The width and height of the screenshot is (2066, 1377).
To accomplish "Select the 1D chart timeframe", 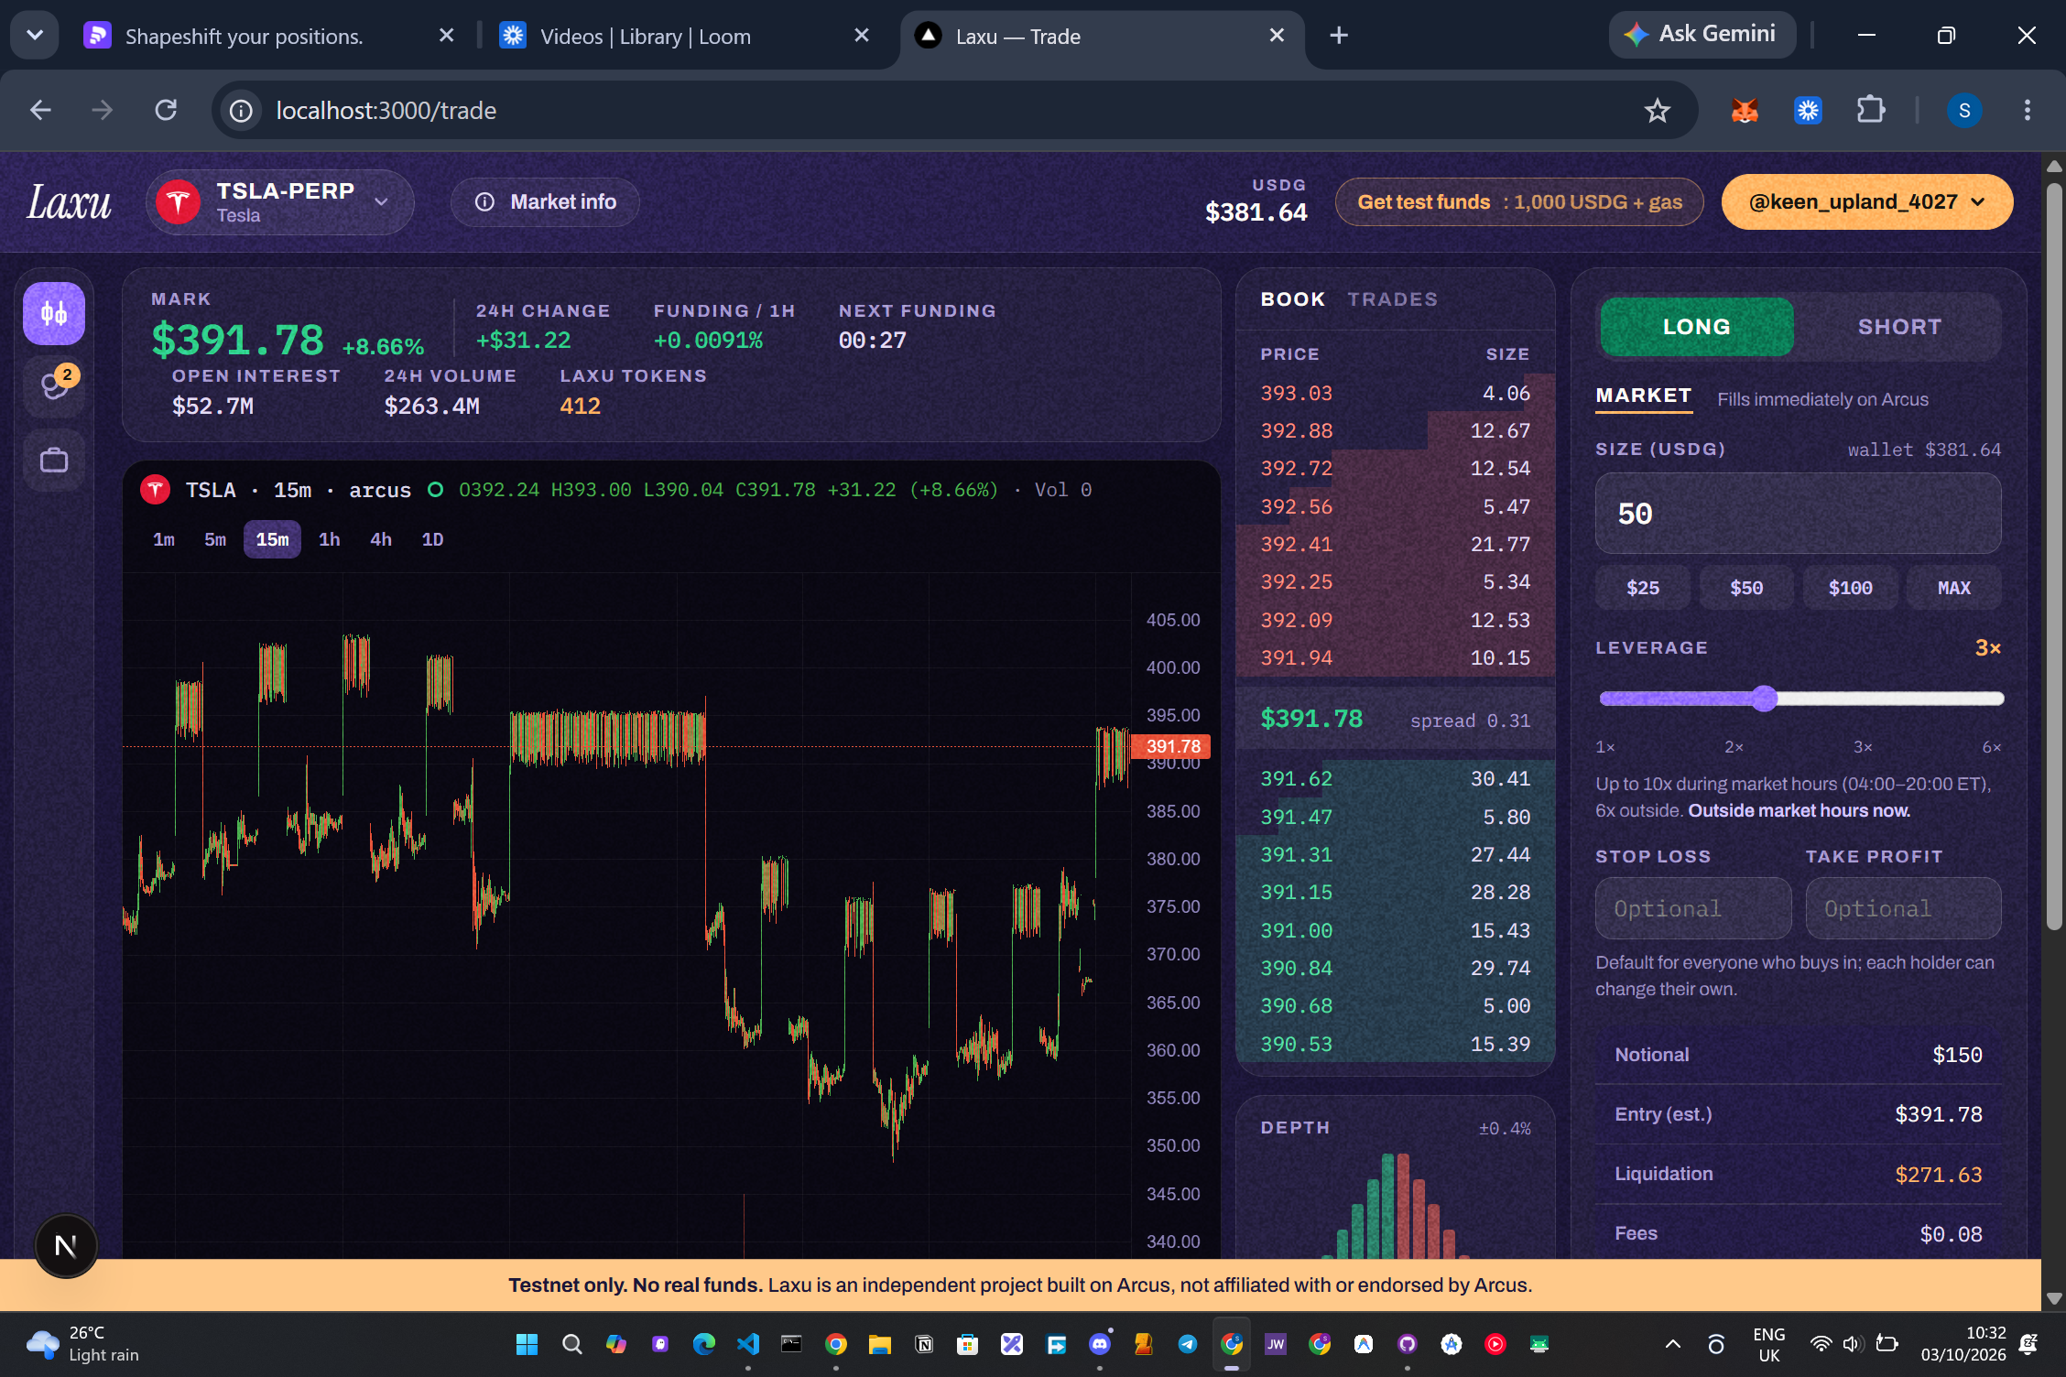I will coord(432,539).
